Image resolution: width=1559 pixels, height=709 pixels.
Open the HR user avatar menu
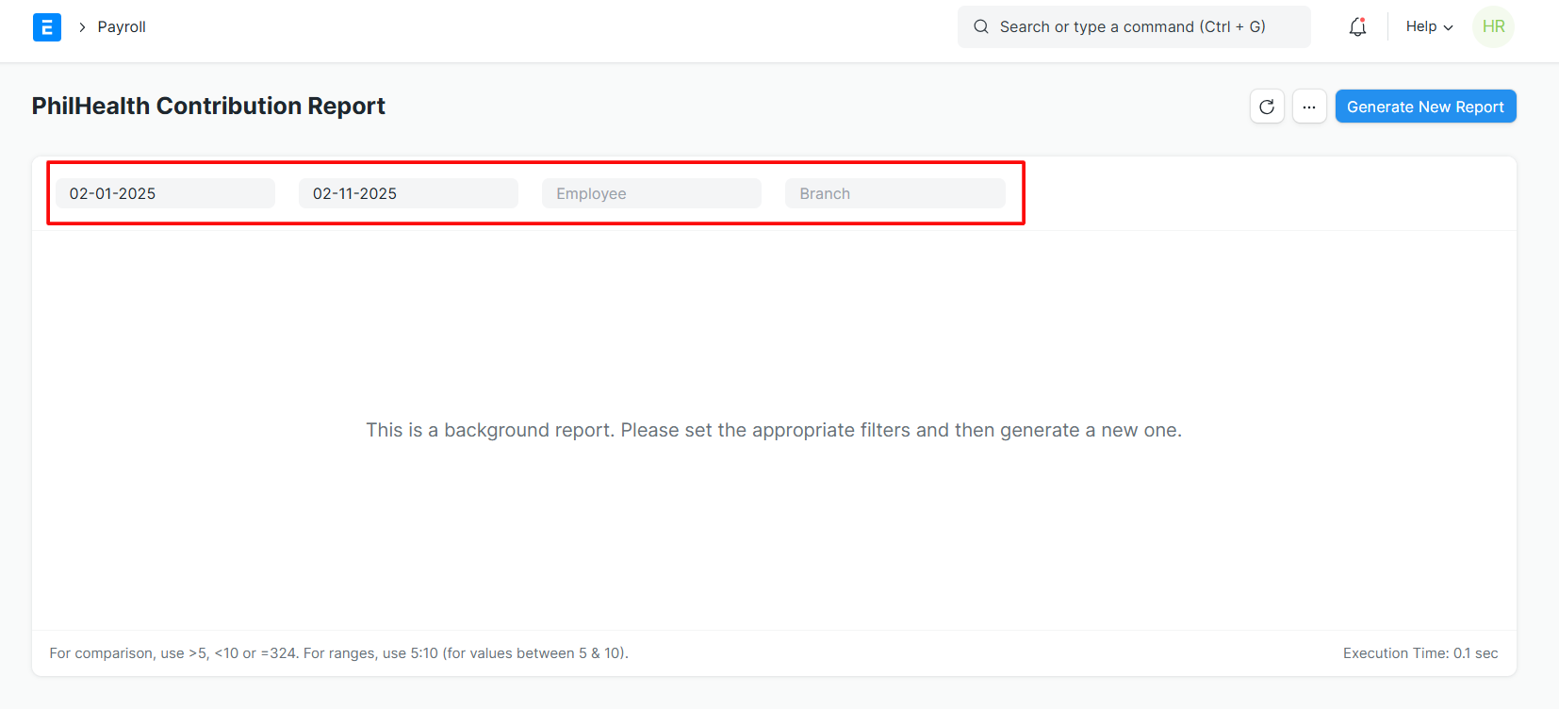click(x=1493, y=26)
